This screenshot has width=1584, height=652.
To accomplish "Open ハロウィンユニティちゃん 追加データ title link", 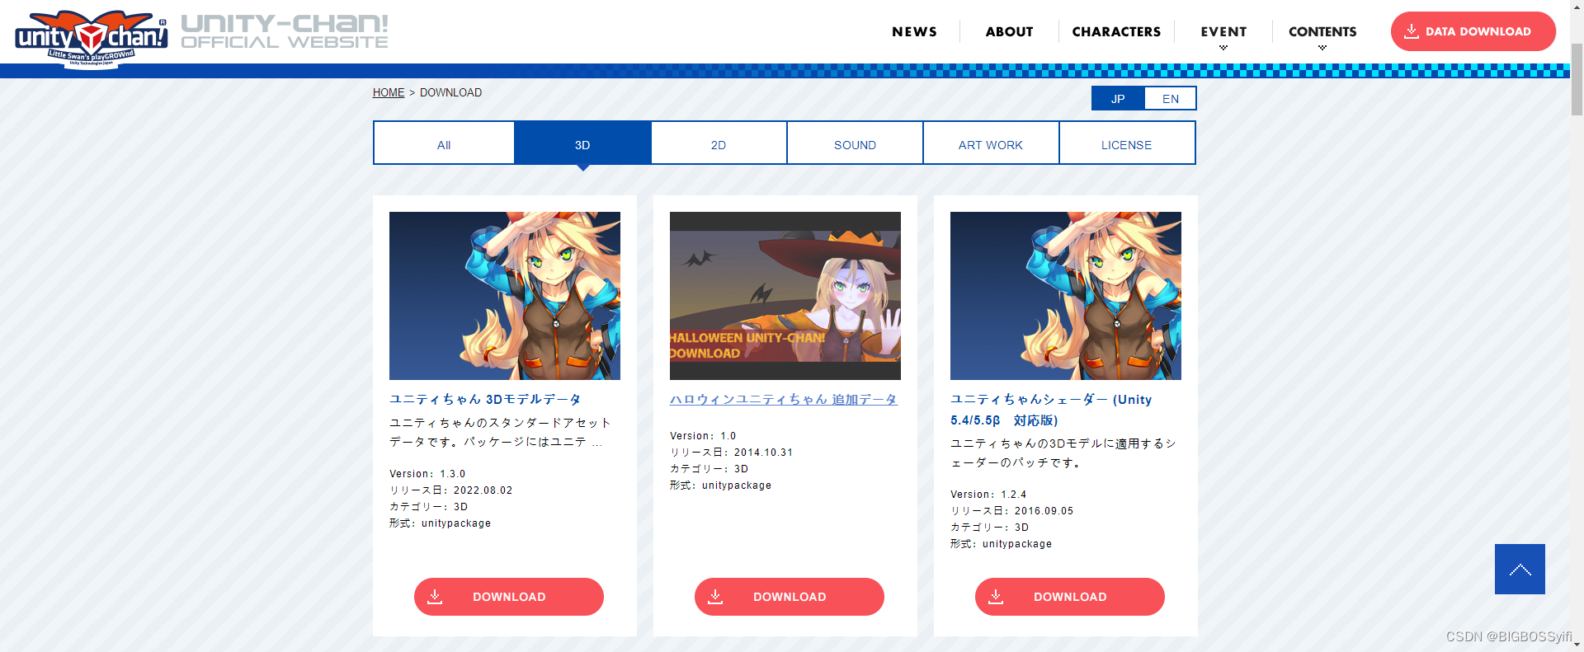I will [784, 399].
